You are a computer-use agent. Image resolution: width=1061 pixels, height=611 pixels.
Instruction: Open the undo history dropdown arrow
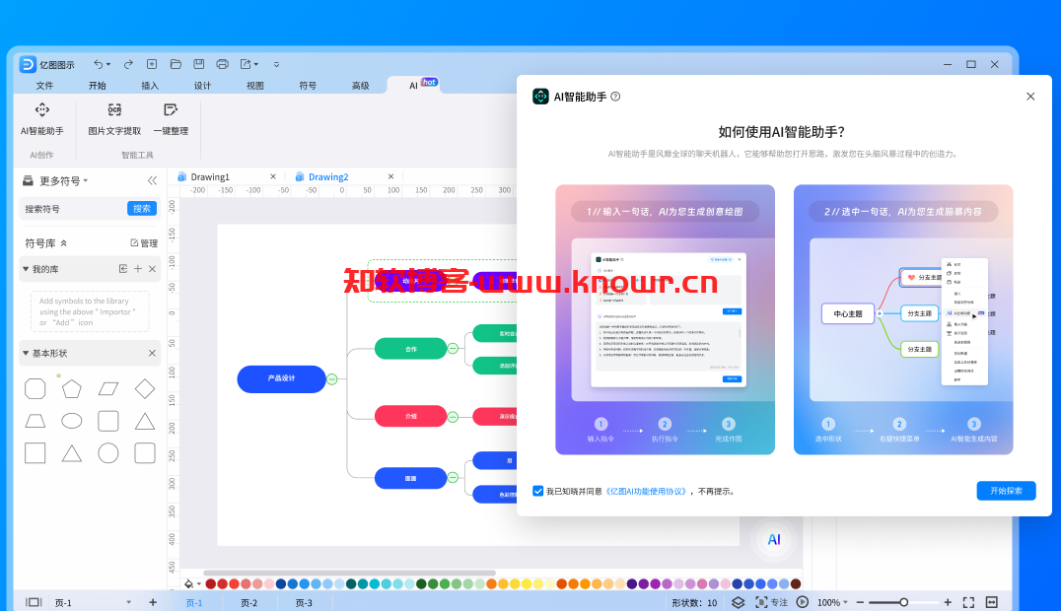108,65
